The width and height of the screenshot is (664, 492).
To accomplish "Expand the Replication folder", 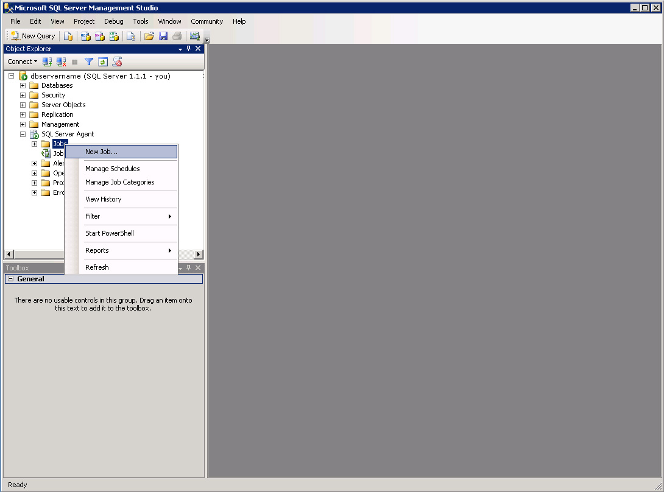I will click(x=23, y=114).
